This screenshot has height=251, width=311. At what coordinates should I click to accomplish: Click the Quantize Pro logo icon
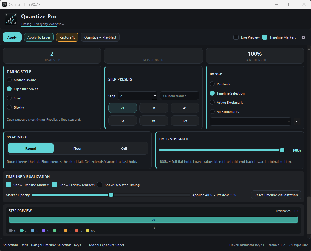tap(11, 19)
